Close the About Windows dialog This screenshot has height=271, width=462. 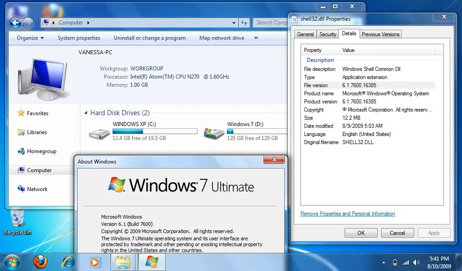tap(274, 159)
